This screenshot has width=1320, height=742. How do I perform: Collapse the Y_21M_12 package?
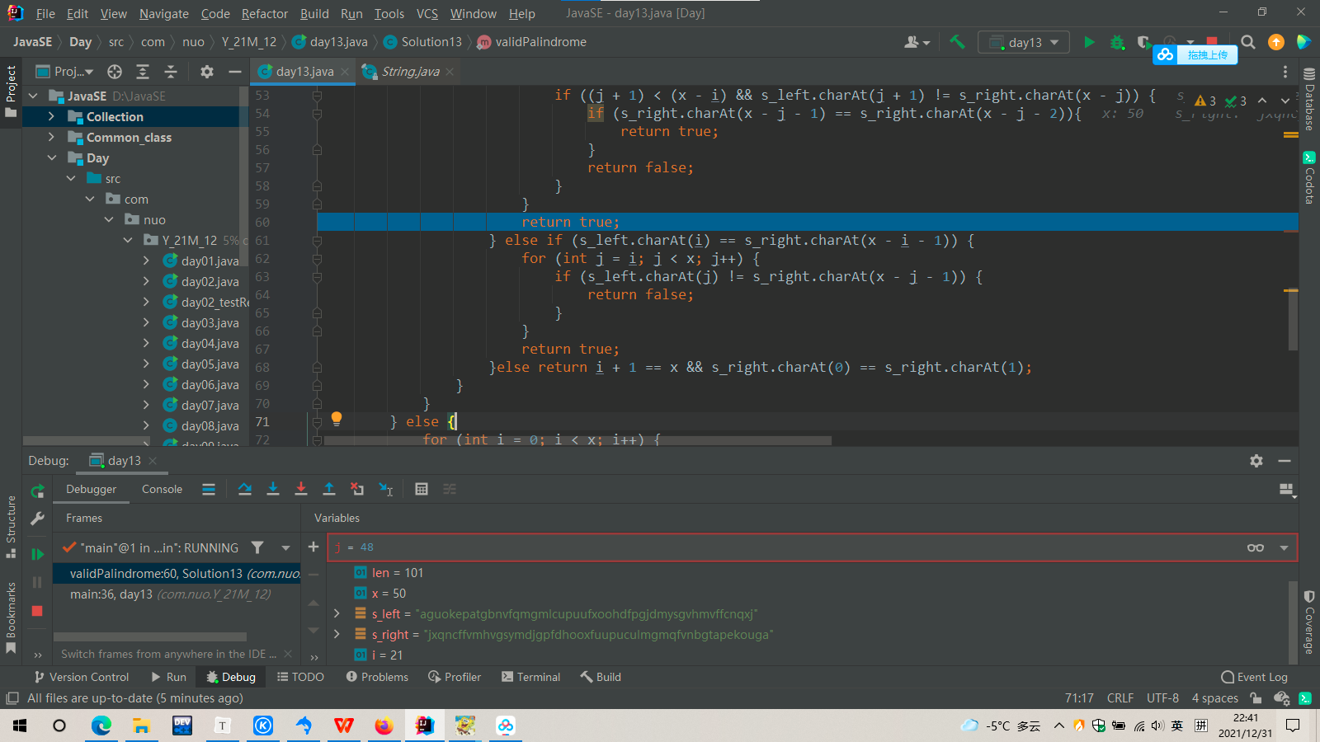click(128, 240)
